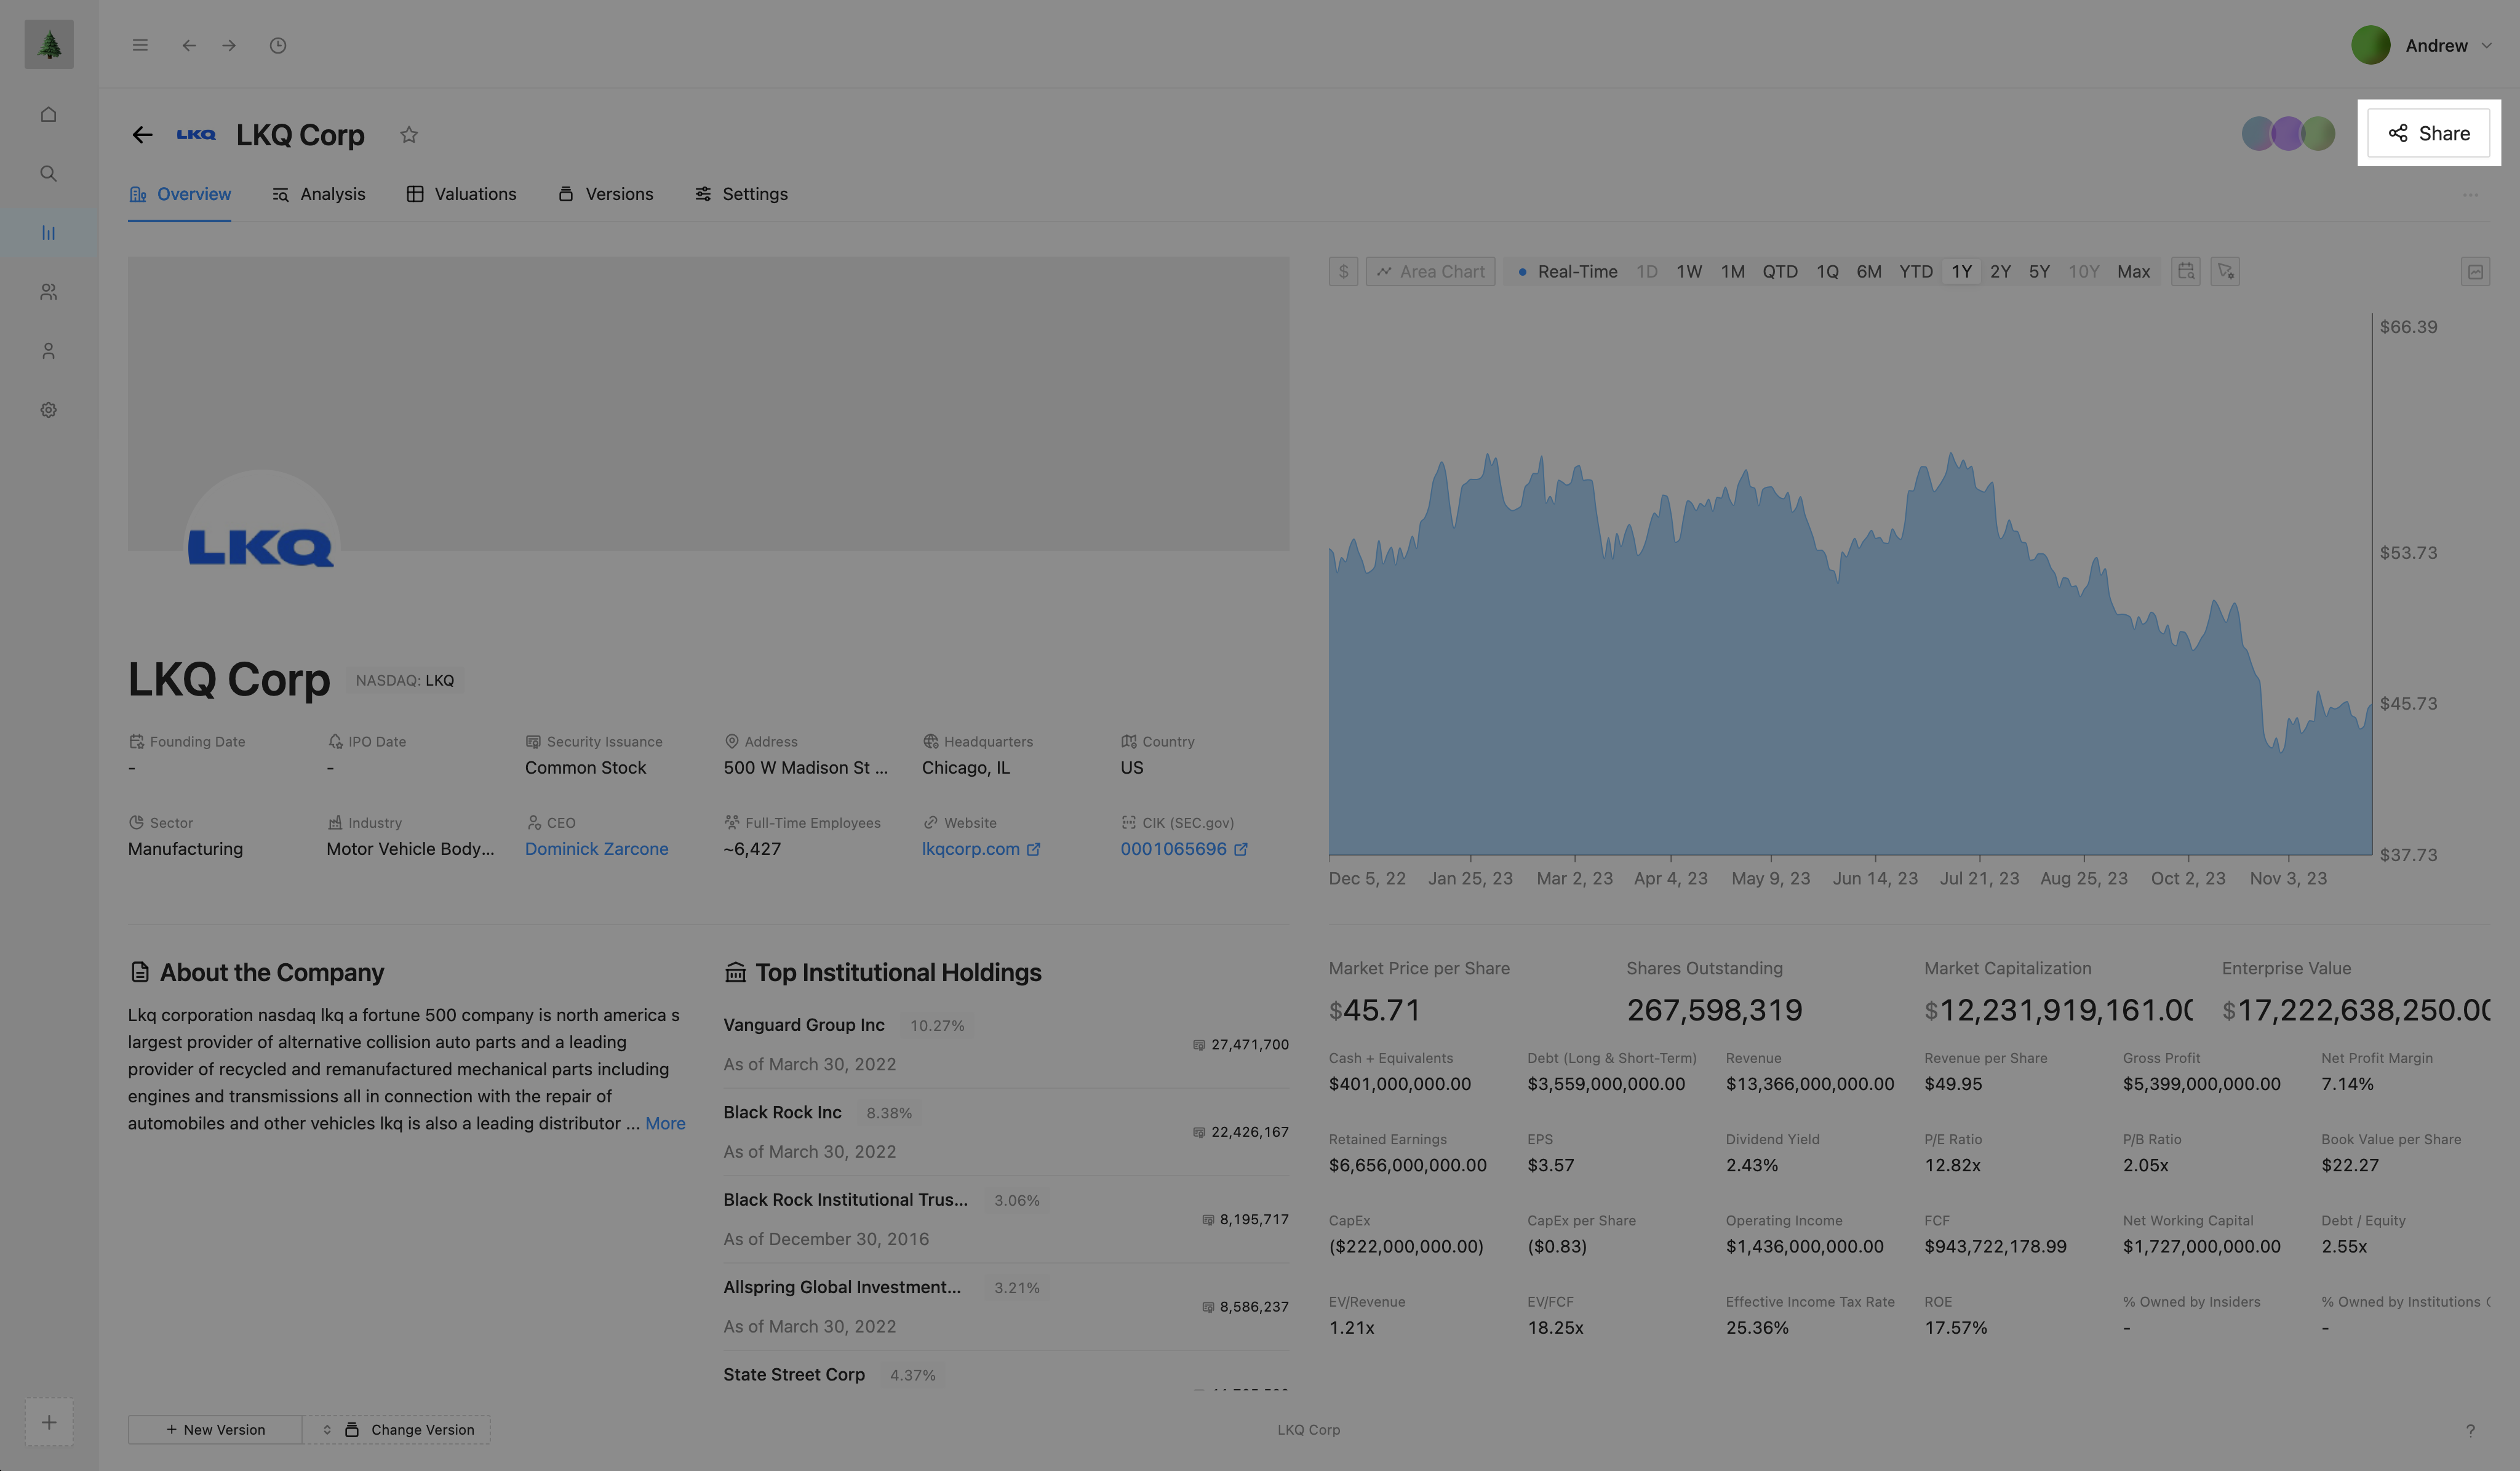Open the chart date range calendar icon
Image resolution: width=2520 pixels, height=1471 pixels.
point(2185,271)
